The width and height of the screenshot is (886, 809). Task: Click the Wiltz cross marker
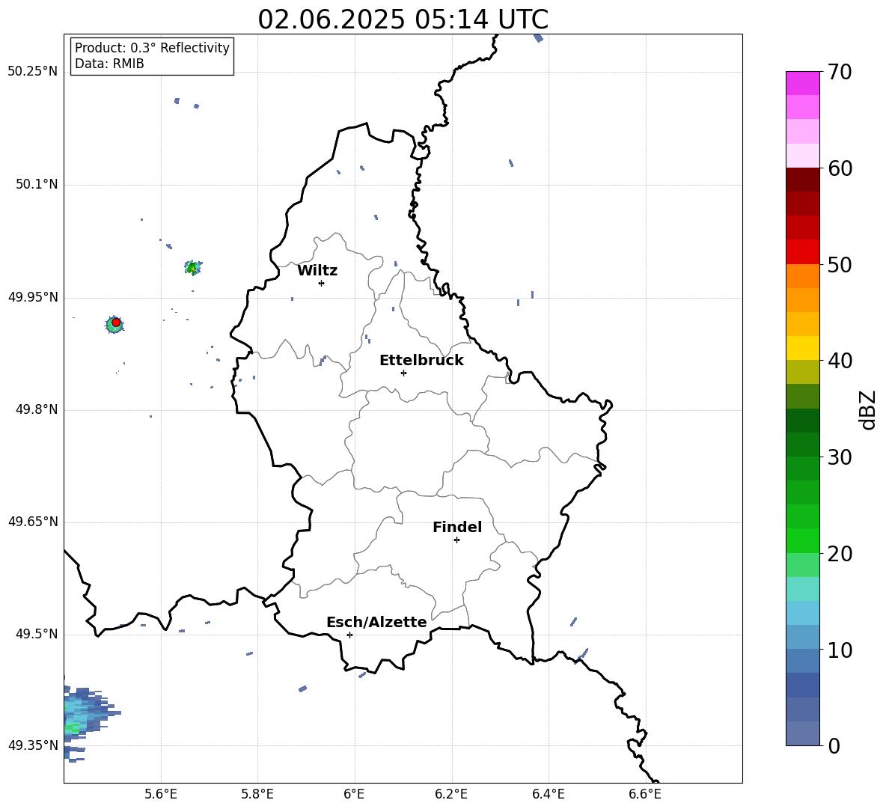(321, 283)
